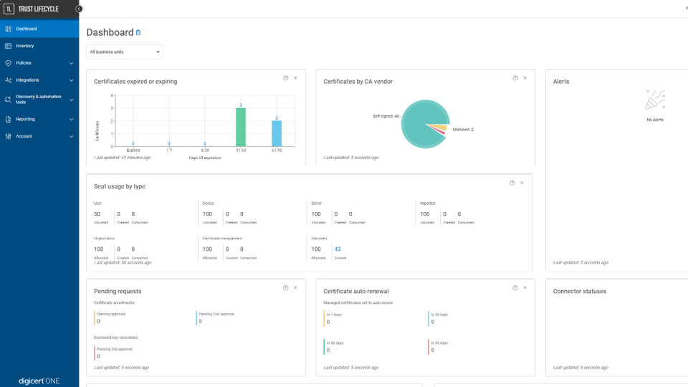Viewport: 688px width, 387px height.
Task: Expand the Integrations menu chevron
Action: pos(72,80)
